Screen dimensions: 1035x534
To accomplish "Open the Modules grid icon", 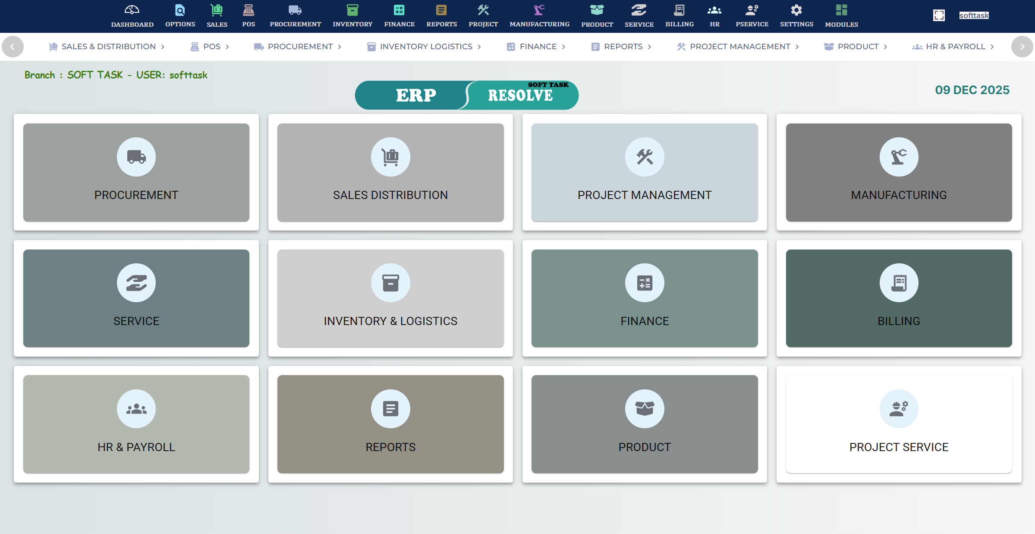I will point(841,10).
